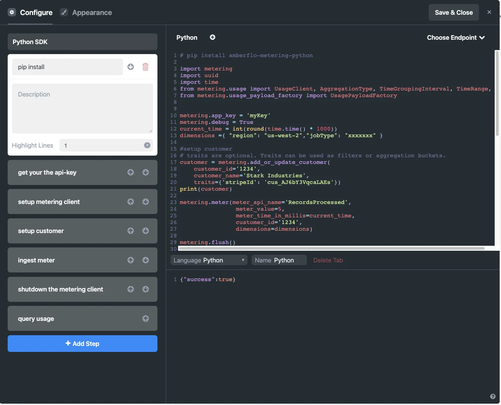Move 'shutdown the metering client' step up
This screenshot has height=405, width=501.
[x=131, y=289]
